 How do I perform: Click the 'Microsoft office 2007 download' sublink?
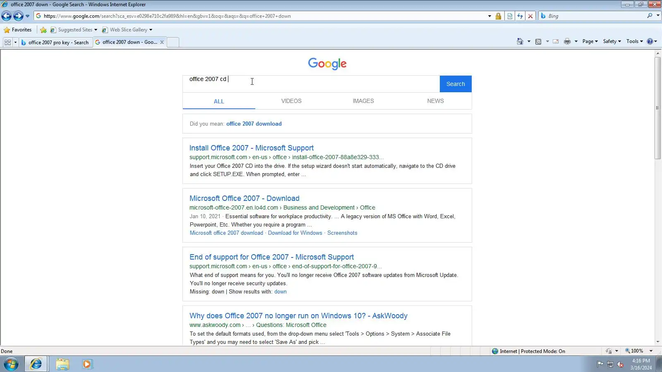[x=226, y=233]
